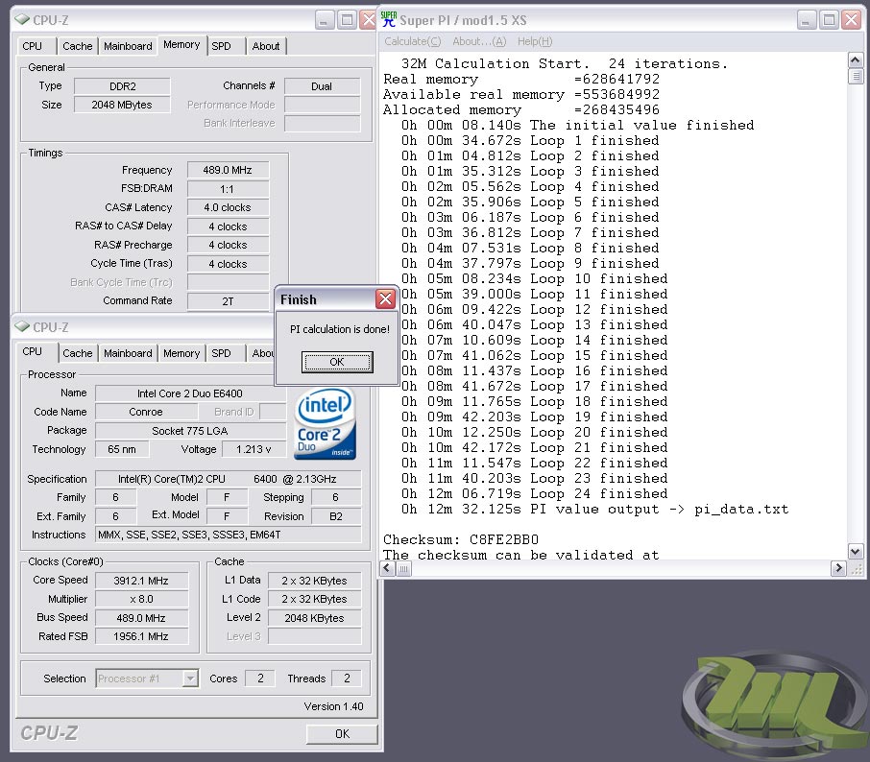Image resolution: width=870 pixels, height=762 pixels.
Task: Click the up arrow of Super PI vertical scrollbar
Action: [x=855, y=60]
